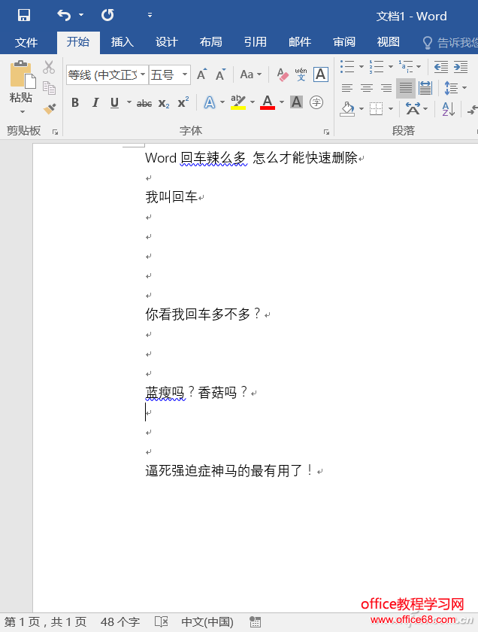
Task: Click the strikethrough abc icon
Action: click(144, 103)
